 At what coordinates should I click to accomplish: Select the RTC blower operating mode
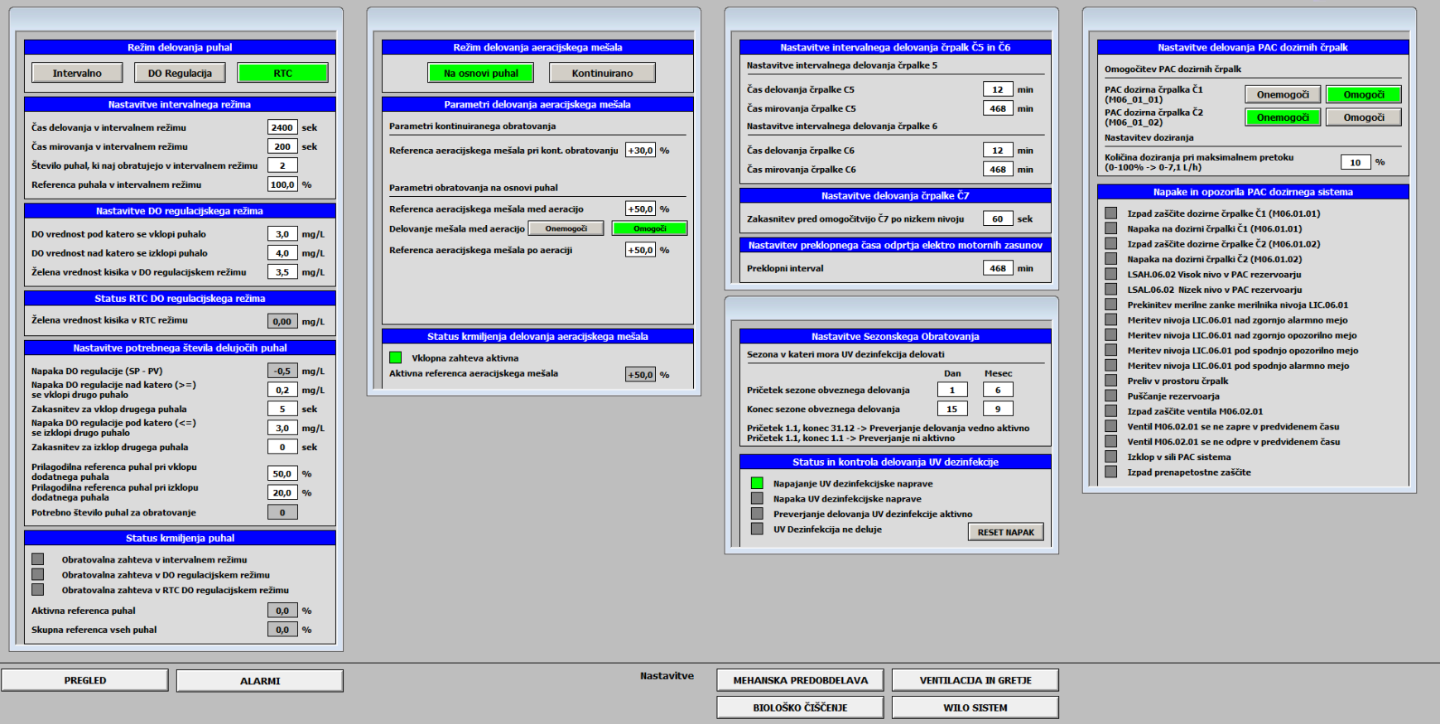(282, 73)
